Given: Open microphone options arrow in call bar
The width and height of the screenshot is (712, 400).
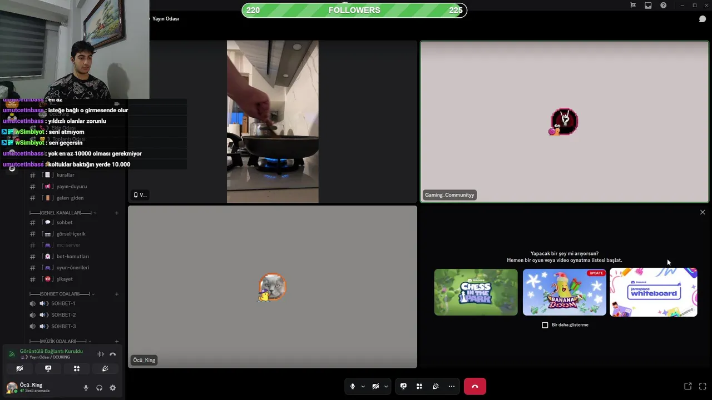Looking at the screenshot, I should click(x=363, y=386).
